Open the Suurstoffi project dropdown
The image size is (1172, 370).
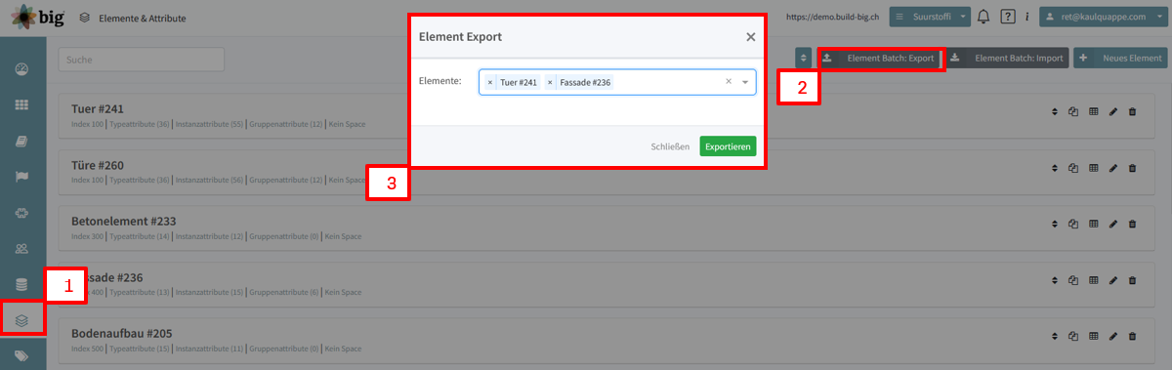(930, 17)
